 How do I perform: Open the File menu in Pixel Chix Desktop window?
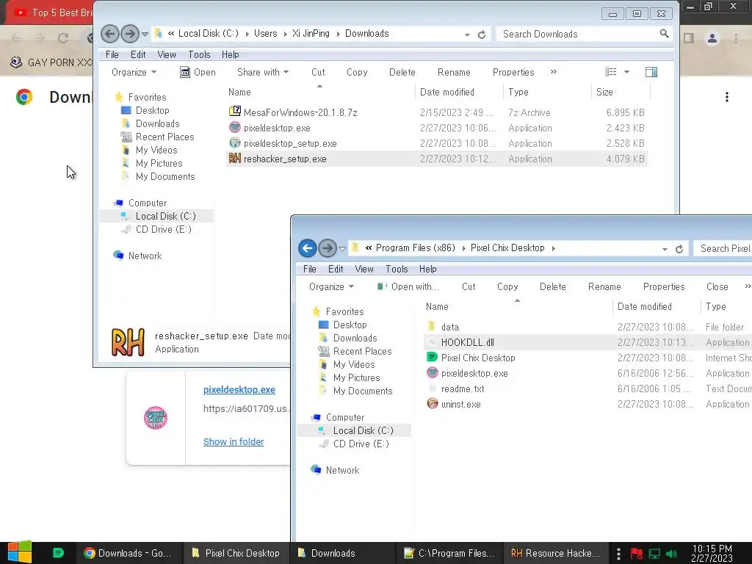click(x=310, y=269)
